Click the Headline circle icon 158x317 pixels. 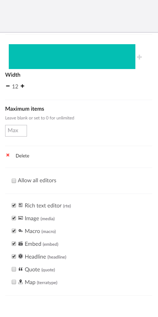[x=20, y=256]
